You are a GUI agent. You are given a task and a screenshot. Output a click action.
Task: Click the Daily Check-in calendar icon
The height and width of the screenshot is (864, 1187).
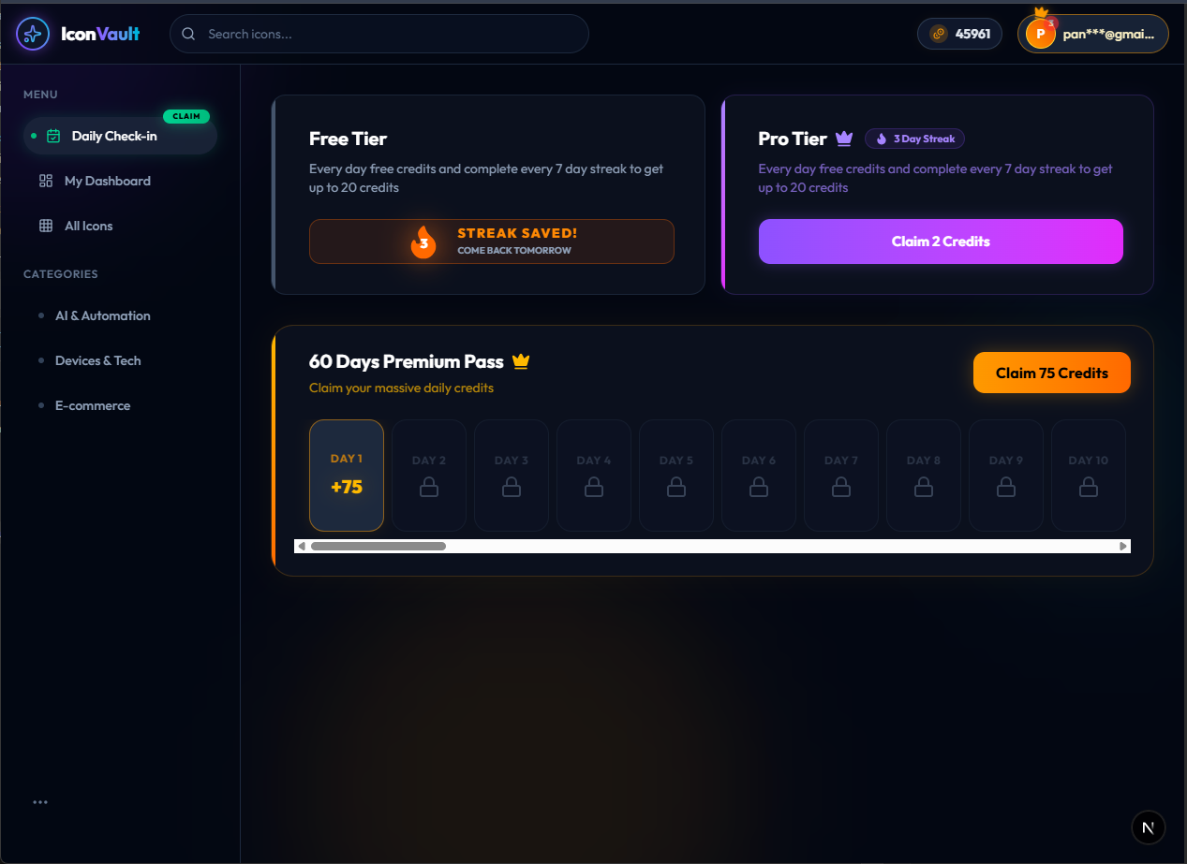click(53, 136)
